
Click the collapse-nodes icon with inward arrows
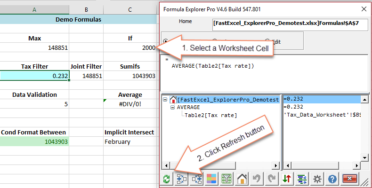pyautogui.click(x=197, y=179)
